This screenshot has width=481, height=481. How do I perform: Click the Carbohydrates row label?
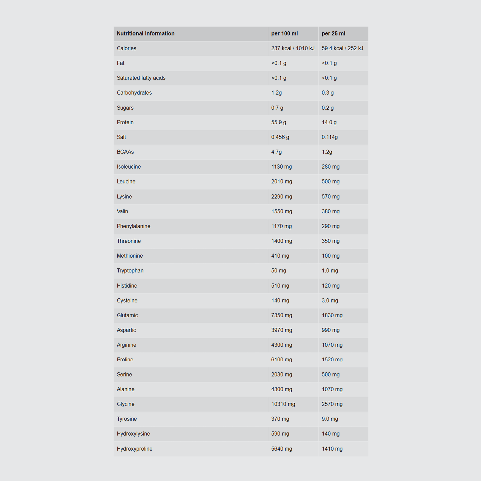pos(134,93)
